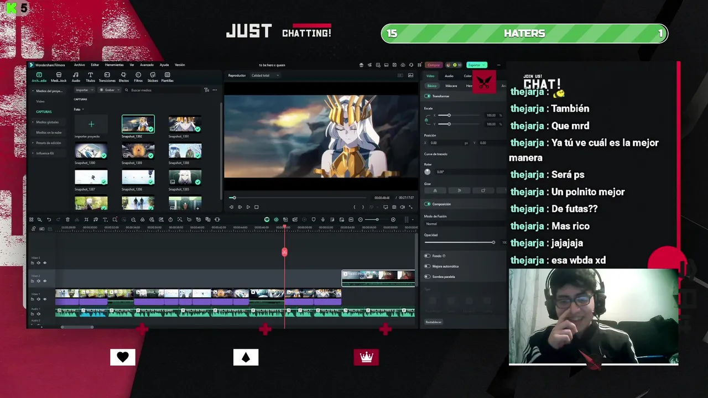This screenshot has width=708, height=398.
Task: Open the media panel more-options dots
Action: [215, 90]
